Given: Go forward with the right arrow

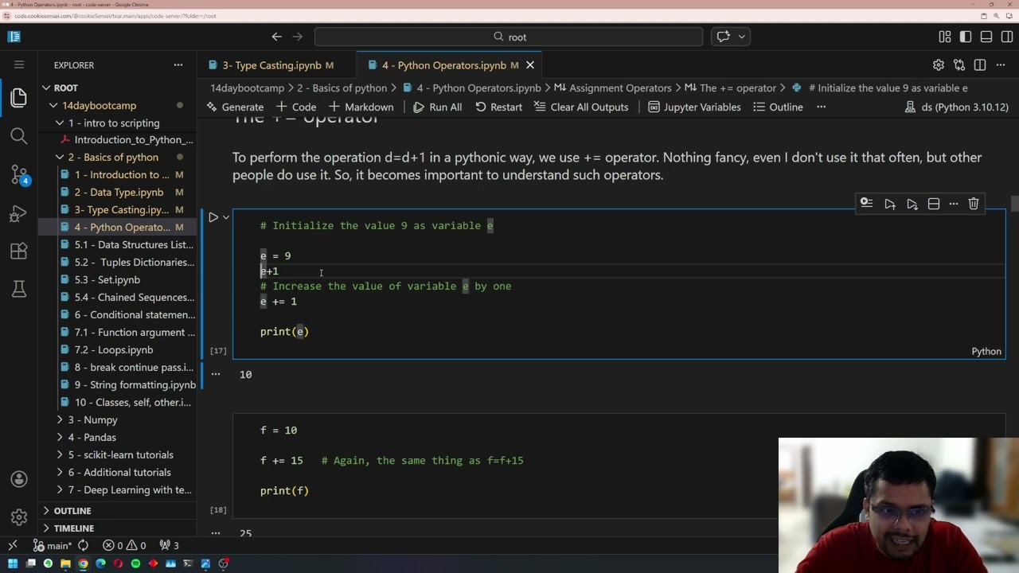Looking at the screenshot, I should [x=298, y=37].
